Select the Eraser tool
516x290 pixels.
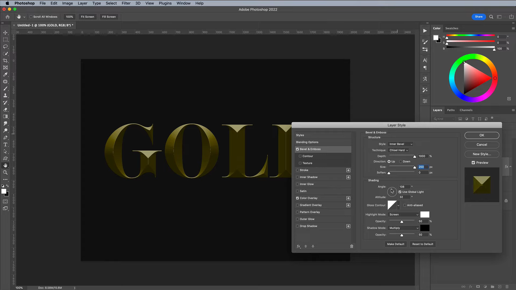5,109
